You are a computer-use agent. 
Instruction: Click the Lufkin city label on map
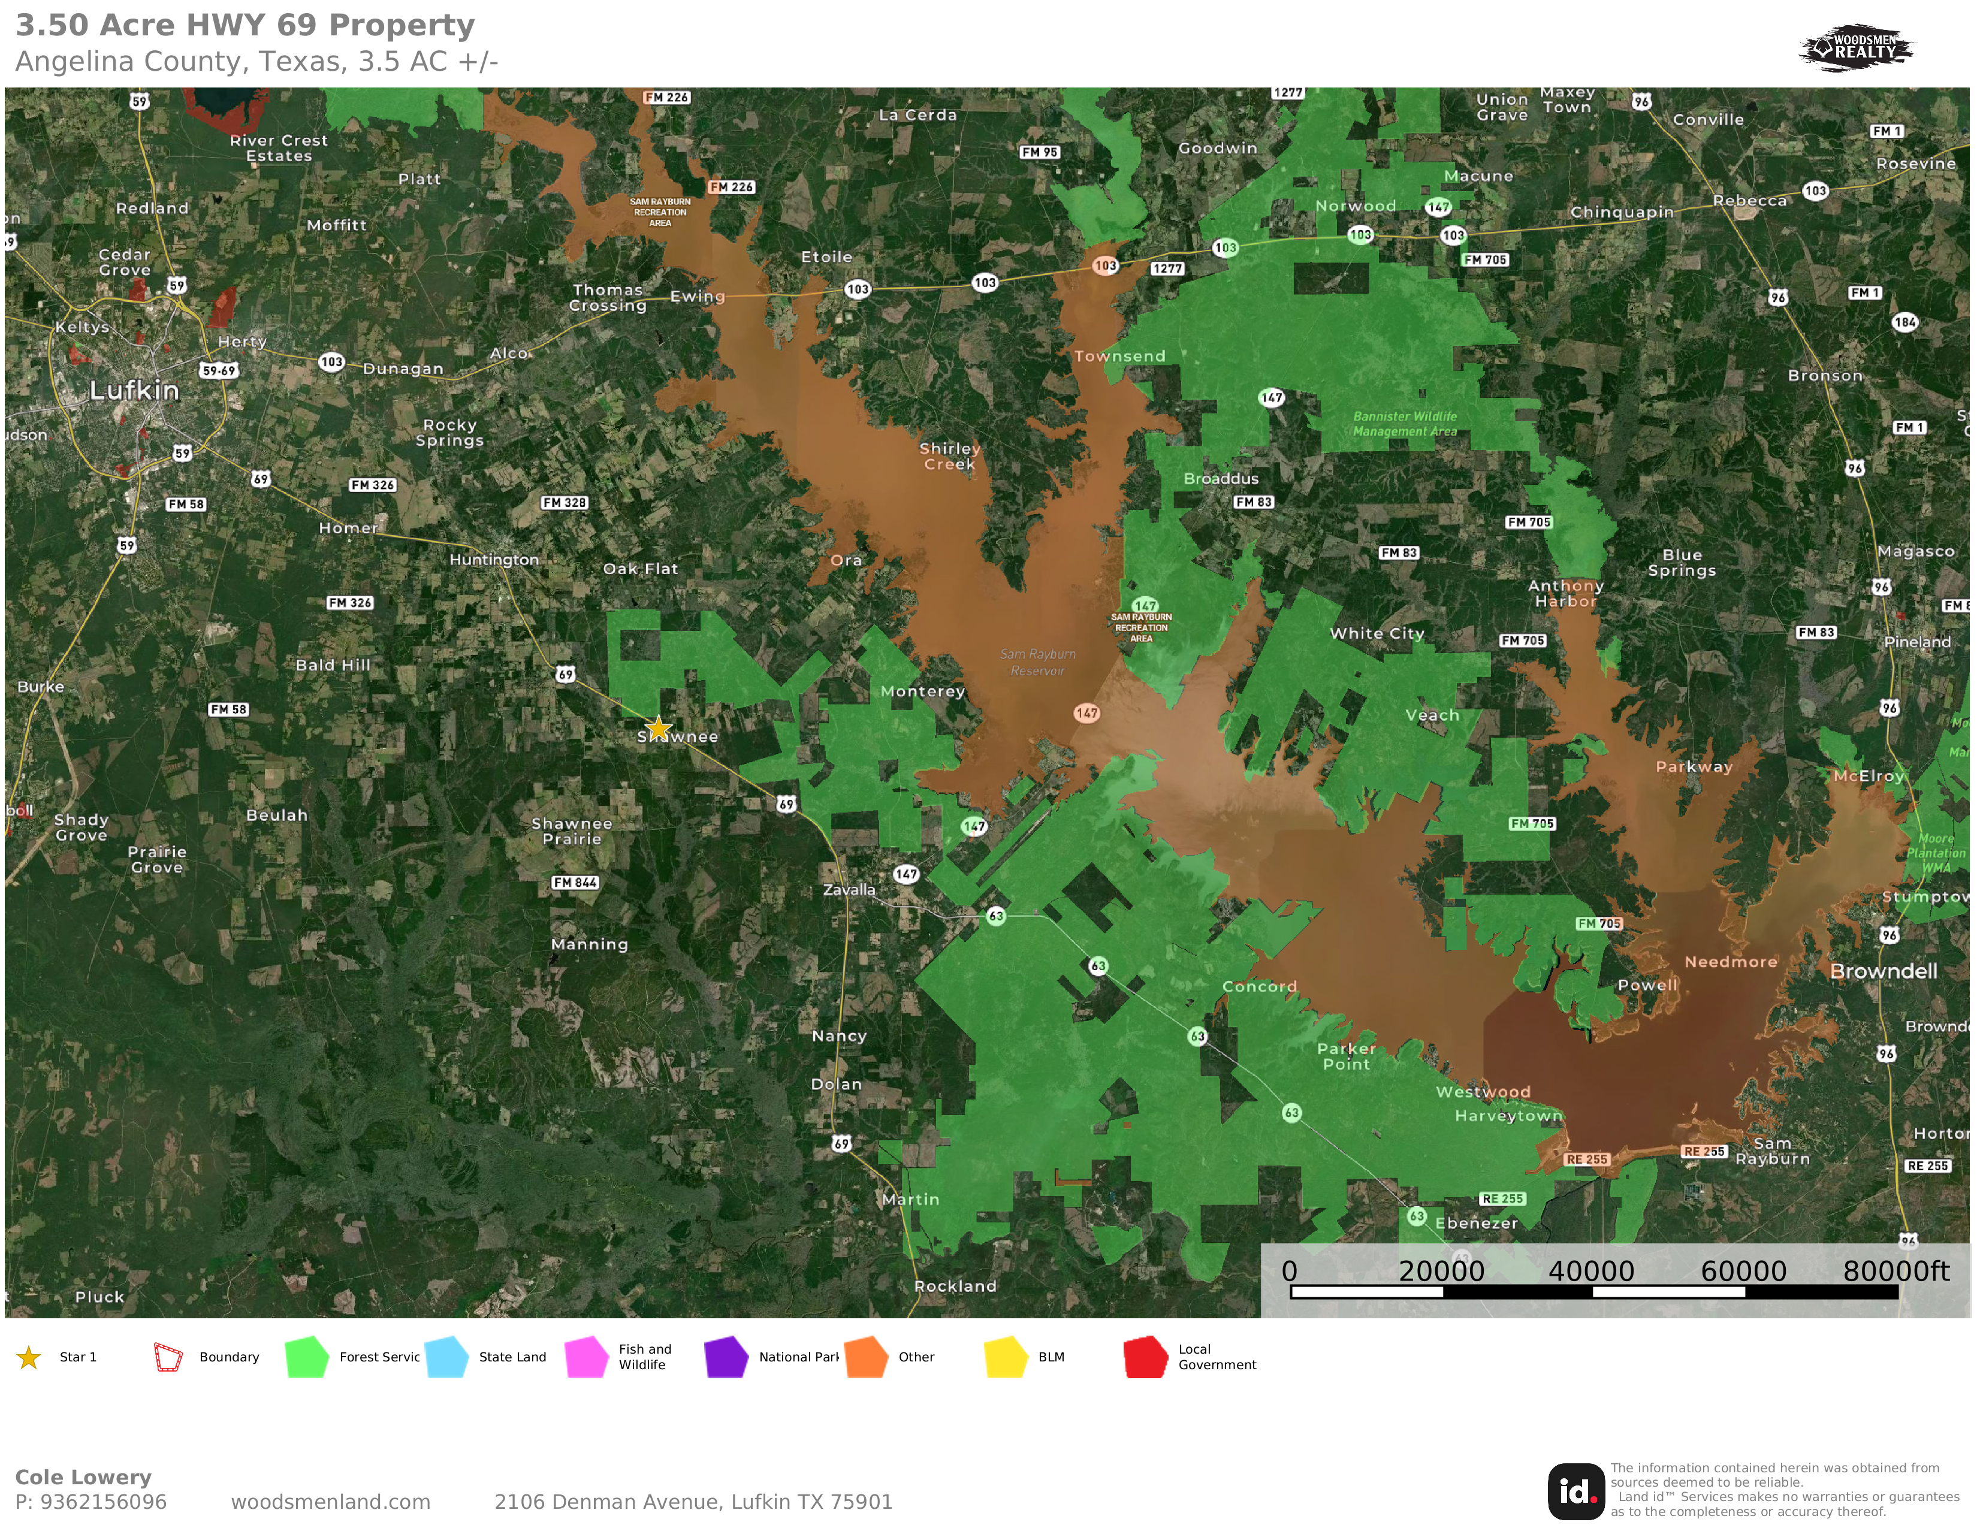pos(134,390)
